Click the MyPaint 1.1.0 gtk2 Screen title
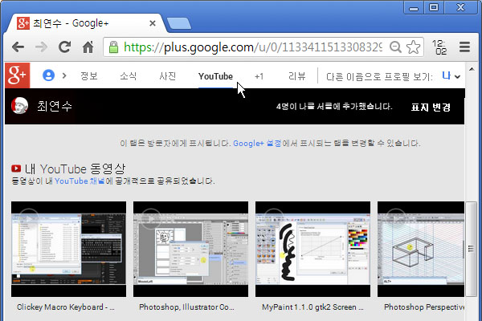The width and height of the screenshot is (482, 321). tap(312, 307)
